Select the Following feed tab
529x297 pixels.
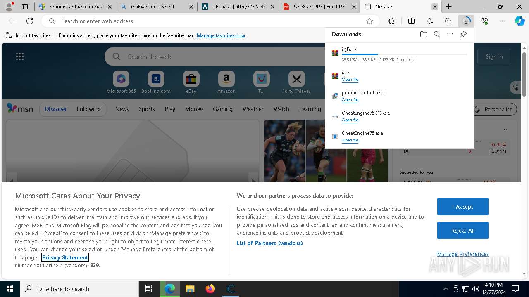tap(88, 109)
